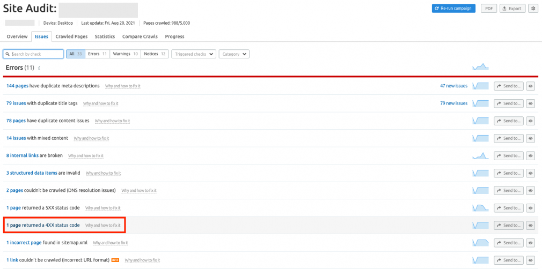The image size is (542, 269).
Task: Open Send to for duplicate meta descriptions
Action: [x=509, y=86]
